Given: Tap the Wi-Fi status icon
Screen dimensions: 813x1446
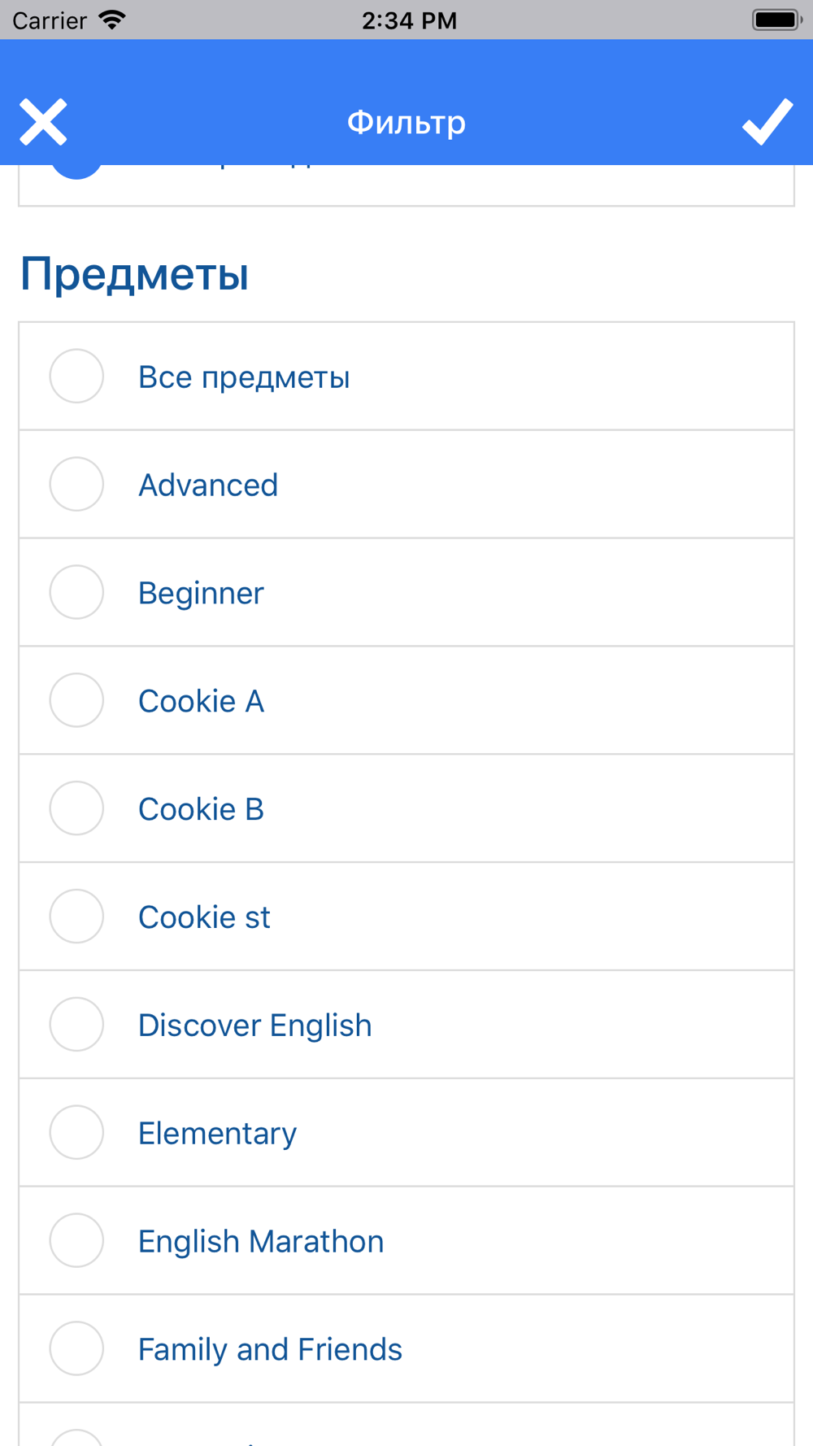Looking at the screenshot, I should point(112,20).
